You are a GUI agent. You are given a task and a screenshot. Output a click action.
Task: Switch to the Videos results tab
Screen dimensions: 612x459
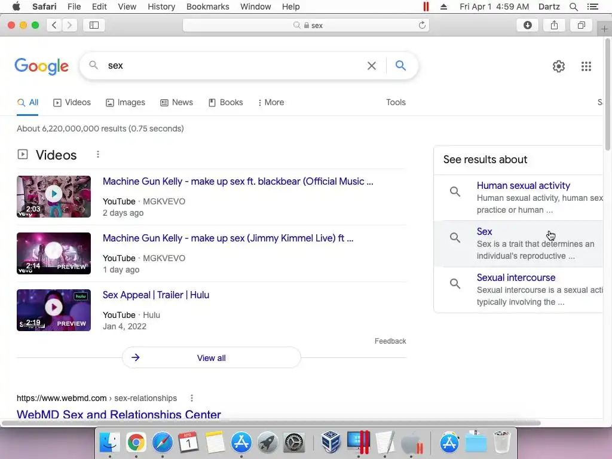[x=72, y=102]
